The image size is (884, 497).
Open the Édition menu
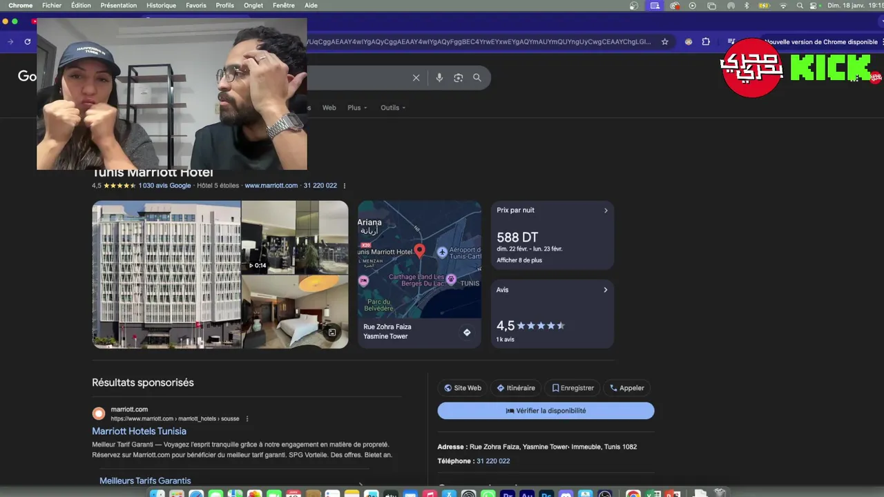tap(81, 6)
